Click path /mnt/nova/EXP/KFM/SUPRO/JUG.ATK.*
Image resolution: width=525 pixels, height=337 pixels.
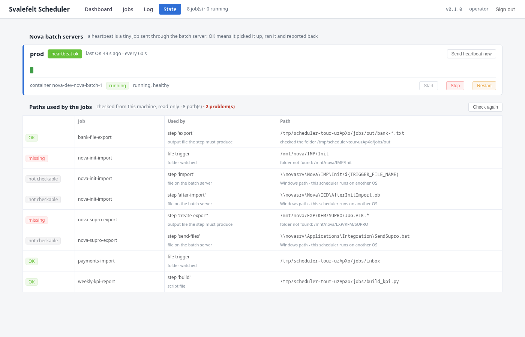(325, 216)
